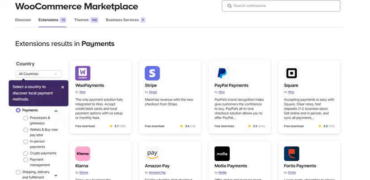Open the Klarna developer link
The image size is (370, 180).
(x=84, y=172)
